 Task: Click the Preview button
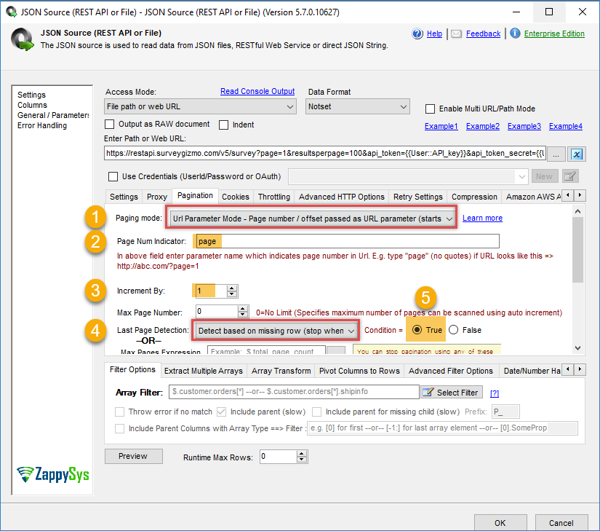tap(134, 456)
